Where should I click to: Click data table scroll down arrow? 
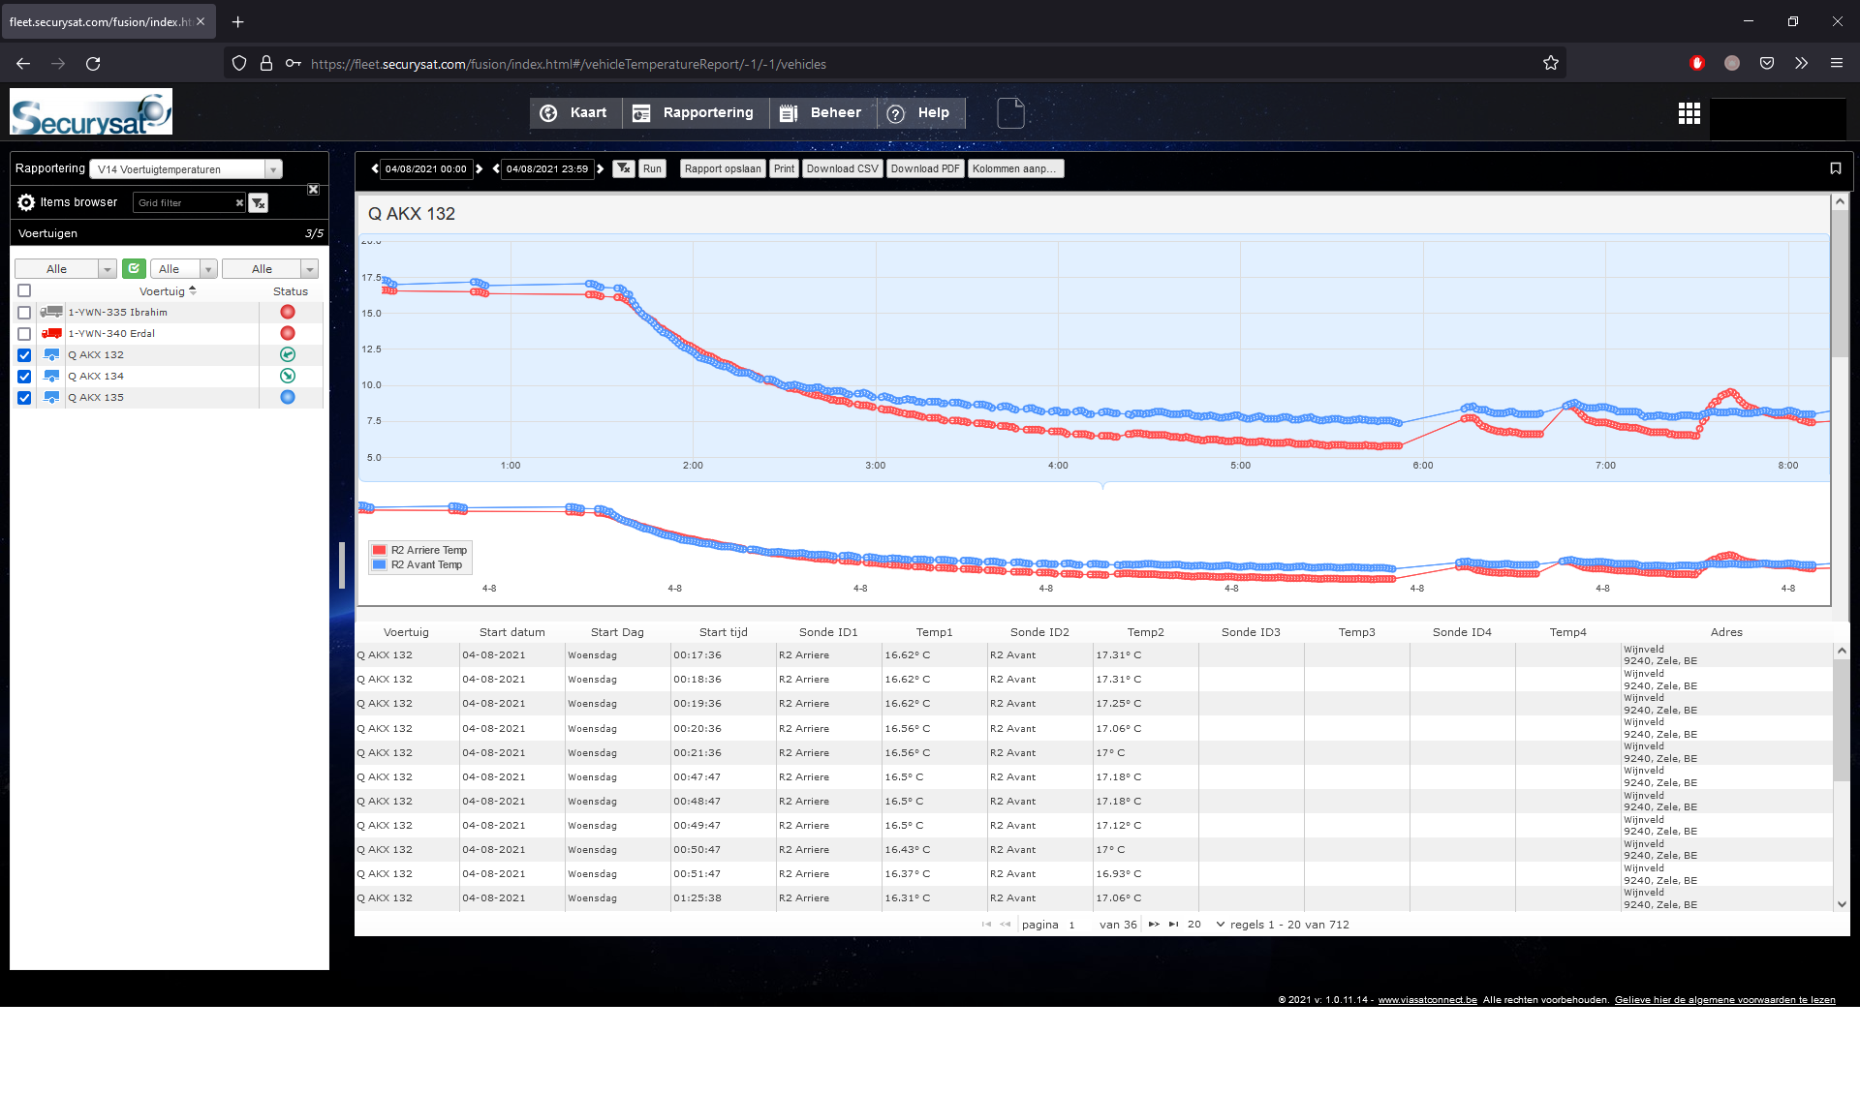[x=1842, y=904]
